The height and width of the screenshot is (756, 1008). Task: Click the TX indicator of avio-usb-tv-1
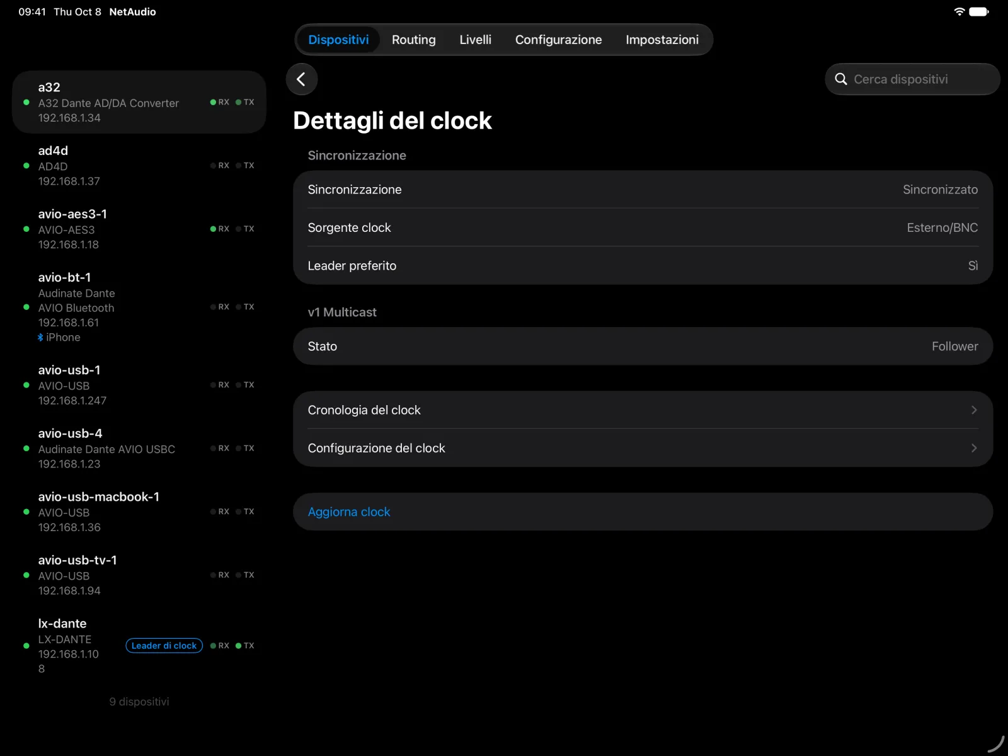tap(245, 575)
